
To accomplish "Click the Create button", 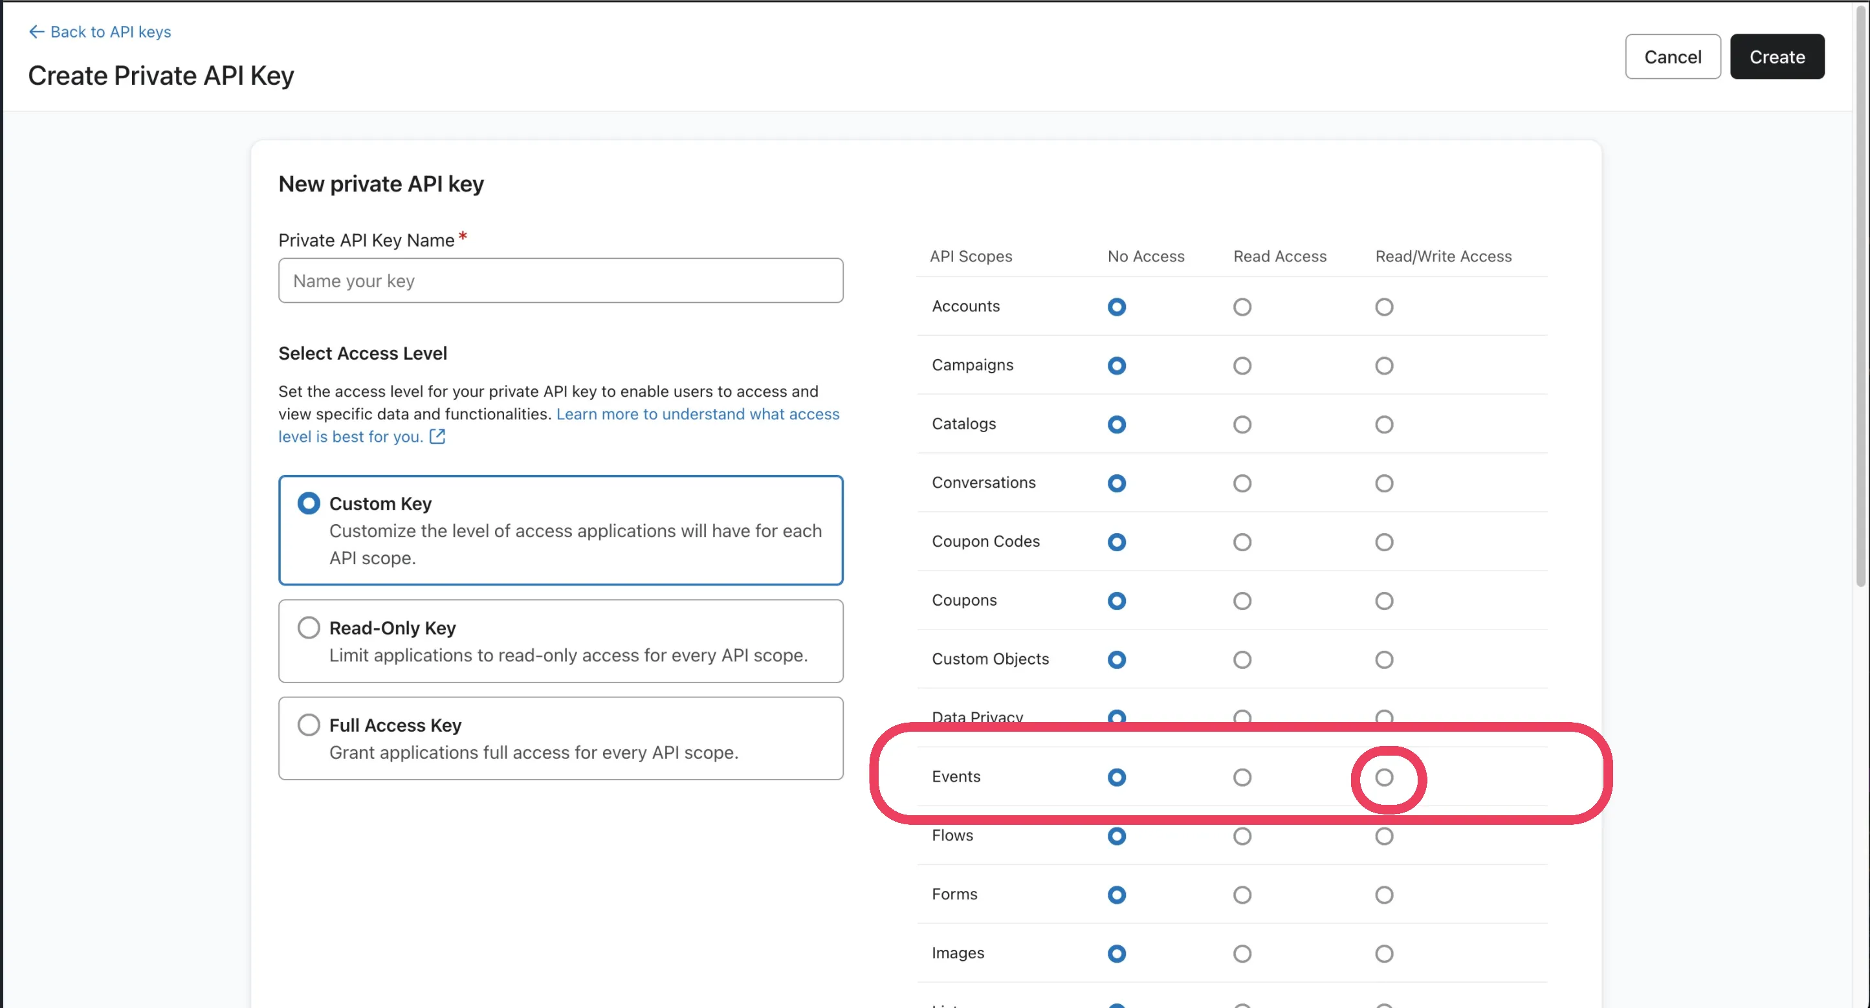I will 1776,56.
